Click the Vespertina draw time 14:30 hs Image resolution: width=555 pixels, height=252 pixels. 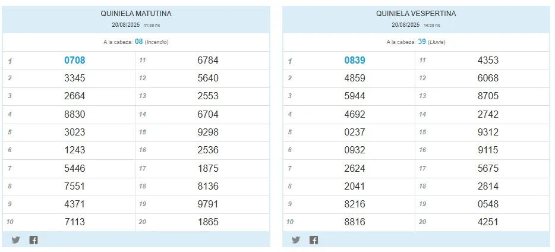tap(432, 26)
